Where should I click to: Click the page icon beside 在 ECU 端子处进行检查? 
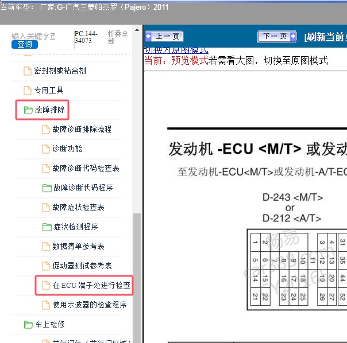(46, 286)
